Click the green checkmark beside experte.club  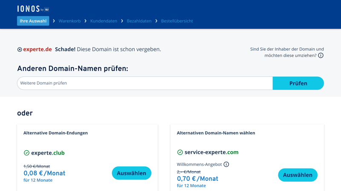[26, 153]
